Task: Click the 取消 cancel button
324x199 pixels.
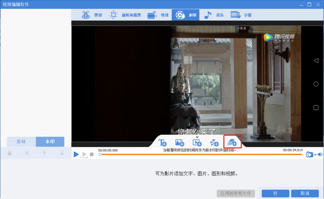Action: click(x=305, y=193)
